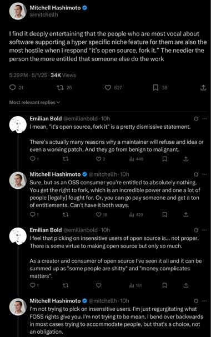The image size is (211, 337).
Task: Open more options on Mitchell's last reply
Action: (204, 301)
